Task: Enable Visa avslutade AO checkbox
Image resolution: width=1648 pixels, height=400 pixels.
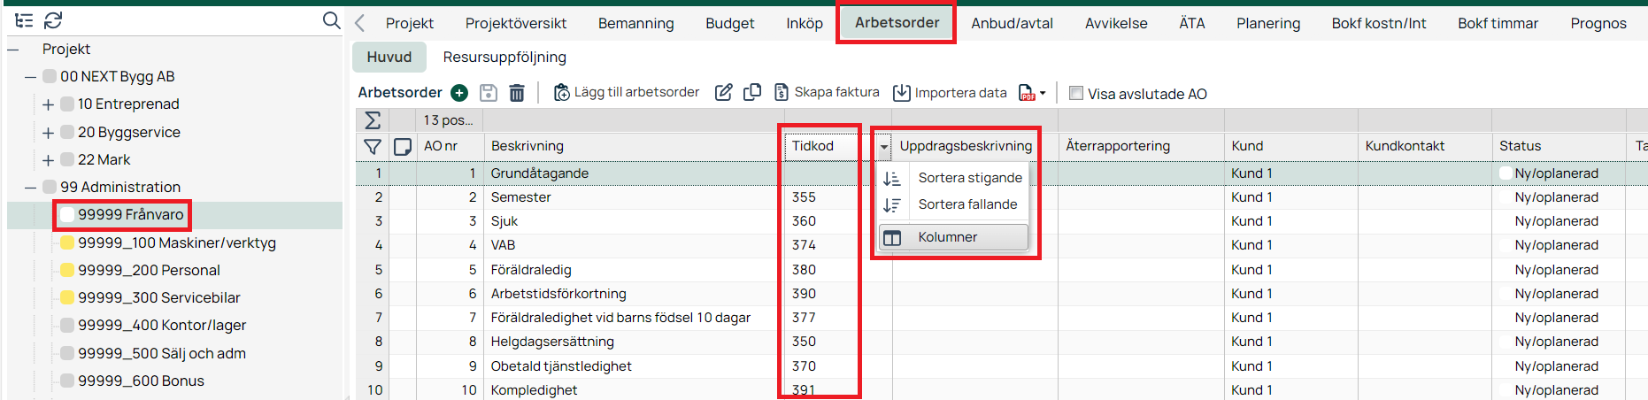Action: pos(1076,94)
